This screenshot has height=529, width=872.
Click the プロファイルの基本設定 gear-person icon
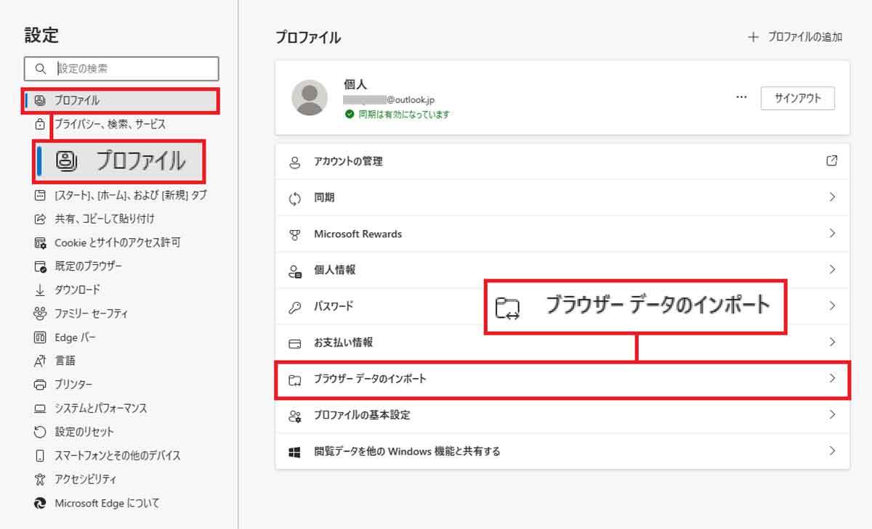tap(294, 416)
